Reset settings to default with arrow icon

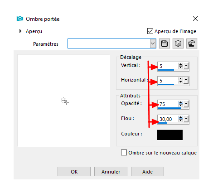coord(192,43)
